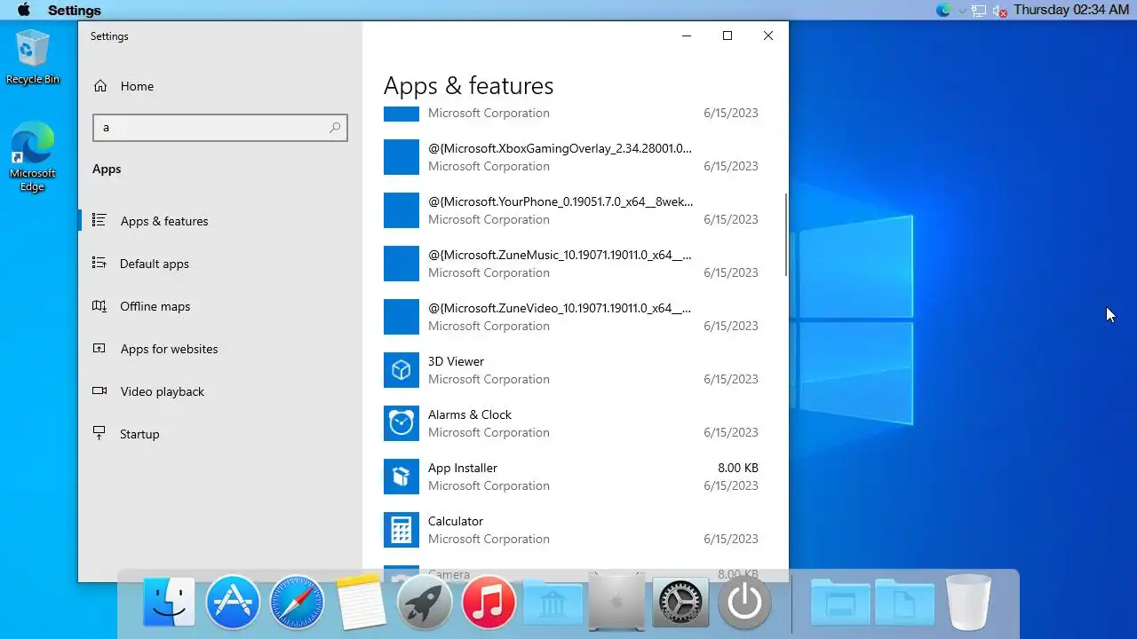Click the Mac Pro tower icon in dock

tap(616, 603)
